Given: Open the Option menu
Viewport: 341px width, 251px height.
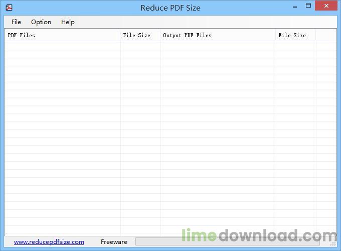Looking at the screenshot, I should pyautogui.click(x=41, y=22).
